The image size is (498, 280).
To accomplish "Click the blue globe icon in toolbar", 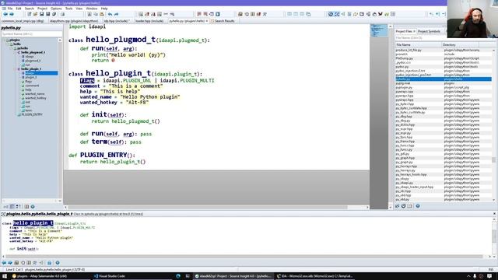I will click(x=331, y=14).
